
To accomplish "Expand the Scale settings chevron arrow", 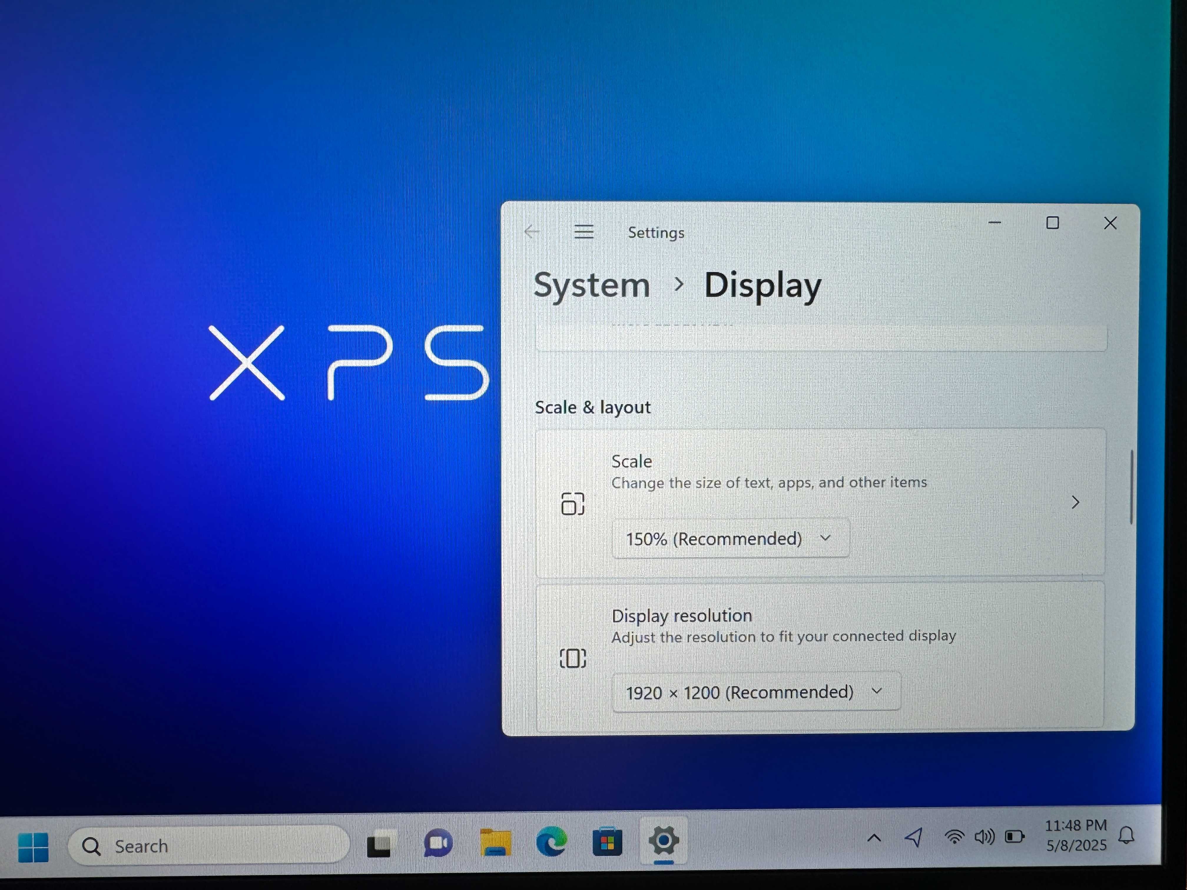I will click(x=1075, y=502).
